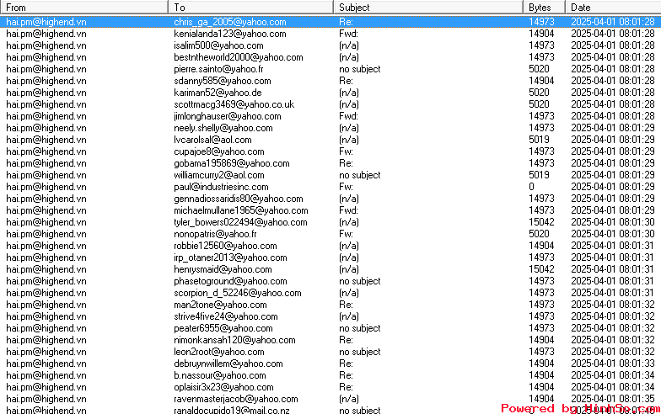The width and height of the screenshot is (661, 414).
Task: Select the phasetoground@yahoo.com row
Action: point(330,281)
